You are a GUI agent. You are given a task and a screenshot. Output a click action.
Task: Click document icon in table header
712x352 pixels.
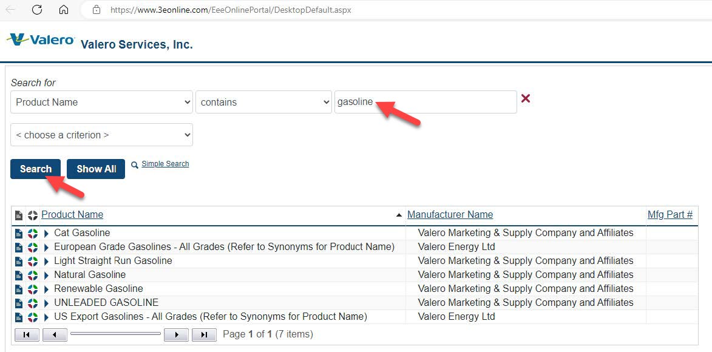19,215
